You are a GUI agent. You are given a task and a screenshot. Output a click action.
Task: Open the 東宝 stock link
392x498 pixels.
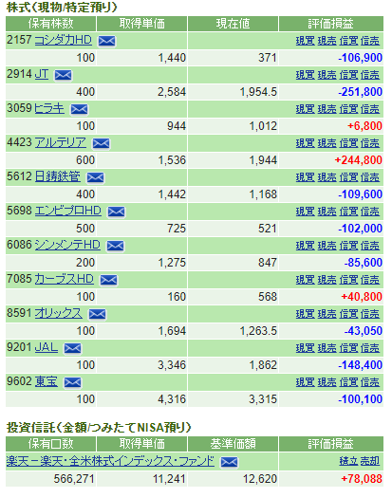click(x=47, y=381)
